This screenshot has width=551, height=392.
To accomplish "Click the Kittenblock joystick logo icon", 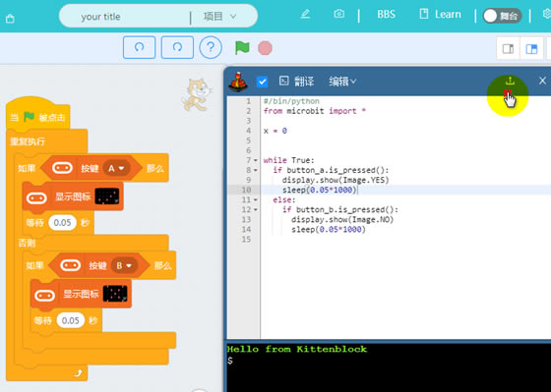I will pos(238,82).
